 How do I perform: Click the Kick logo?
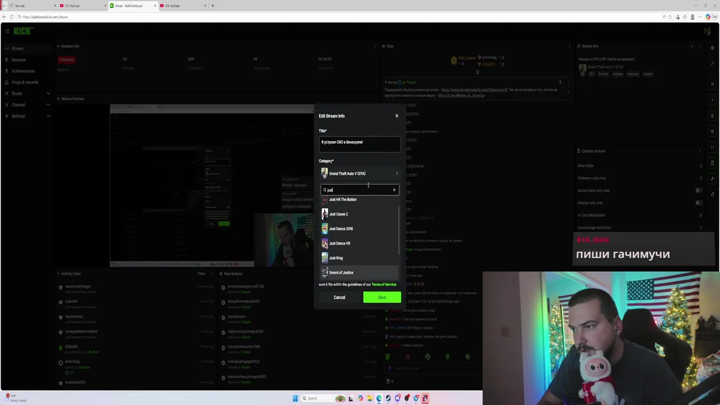point(22,31)
